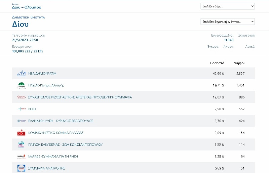
Task: Click the 1,28 % percentage value
Action: click(220, 156)
